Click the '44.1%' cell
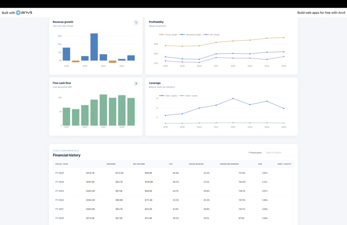The width and height of the screenshot is (347, 225). tap(176, 191)
